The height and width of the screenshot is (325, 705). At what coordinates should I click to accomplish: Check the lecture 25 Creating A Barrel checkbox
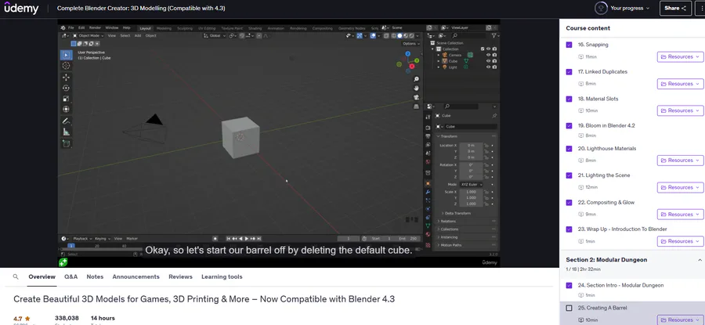569,308
